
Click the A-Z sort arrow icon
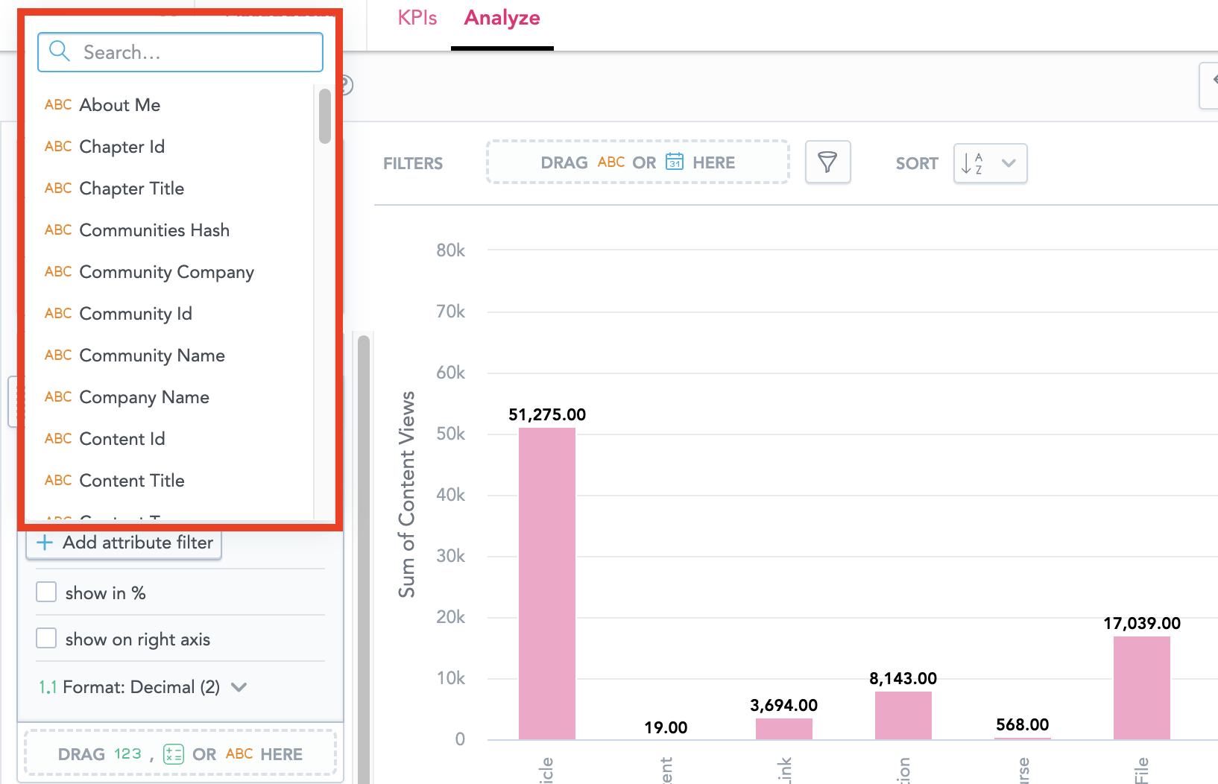point(972,163)
